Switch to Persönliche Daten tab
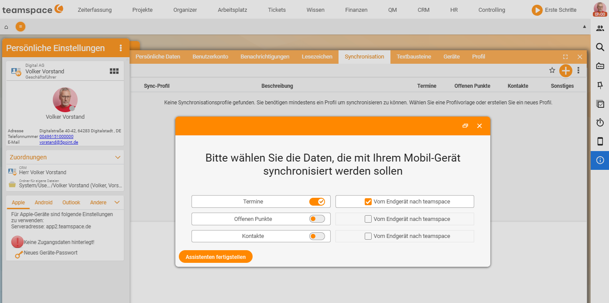The image size is (609, 303). click(158, 57)
